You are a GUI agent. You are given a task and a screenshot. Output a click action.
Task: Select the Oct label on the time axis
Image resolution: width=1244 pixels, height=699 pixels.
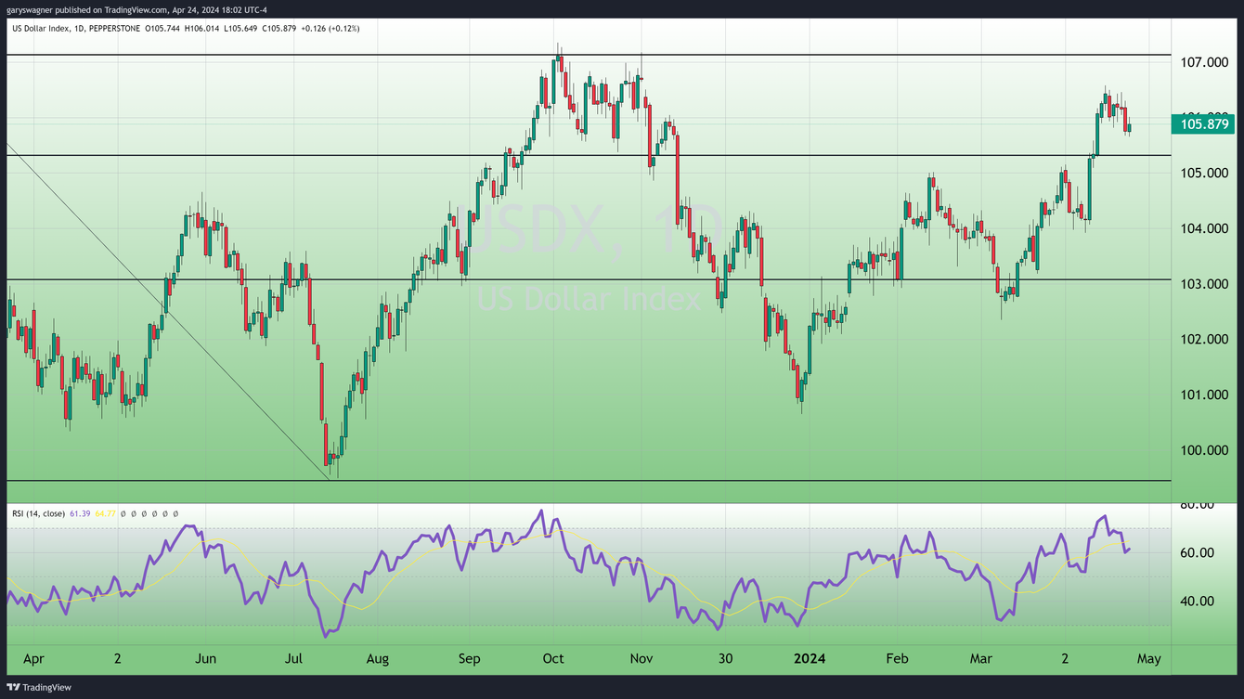552,658
